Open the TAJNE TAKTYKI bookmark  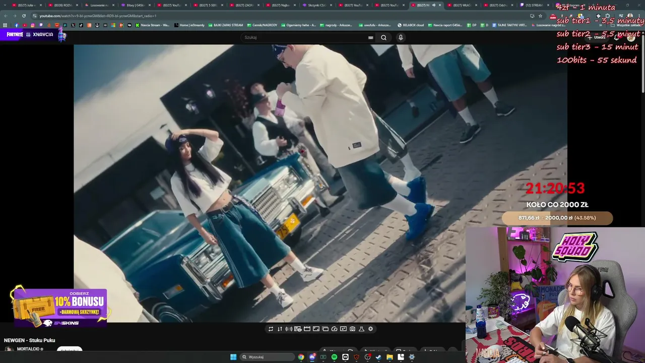point(509,25)
